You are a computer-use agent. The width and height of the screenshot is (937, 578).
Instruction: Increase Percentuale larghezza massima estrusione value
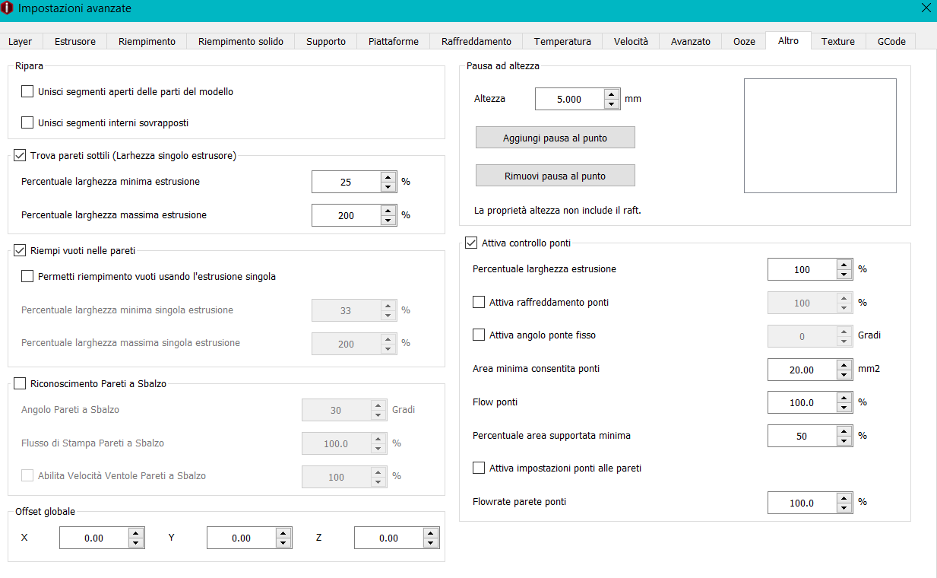(x=388, y=210)
